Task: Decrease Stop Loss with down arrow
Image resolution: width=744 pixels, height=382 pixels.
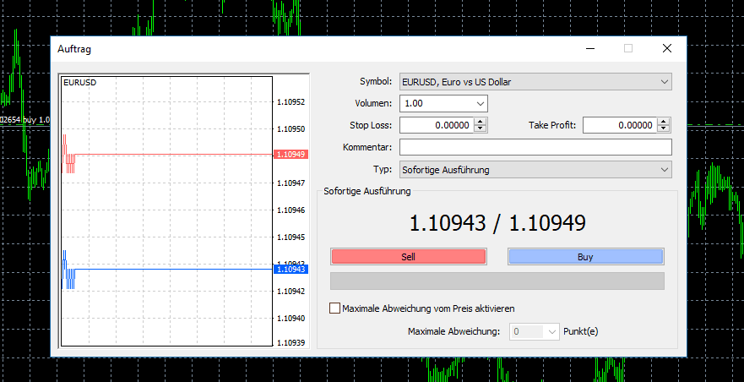Action: [481, 128]
